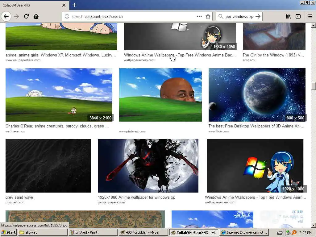The height and width of the screenshot is (237, 316).
Task: Show site information for search.collabnet.local
Action: [x=67, y=16]
